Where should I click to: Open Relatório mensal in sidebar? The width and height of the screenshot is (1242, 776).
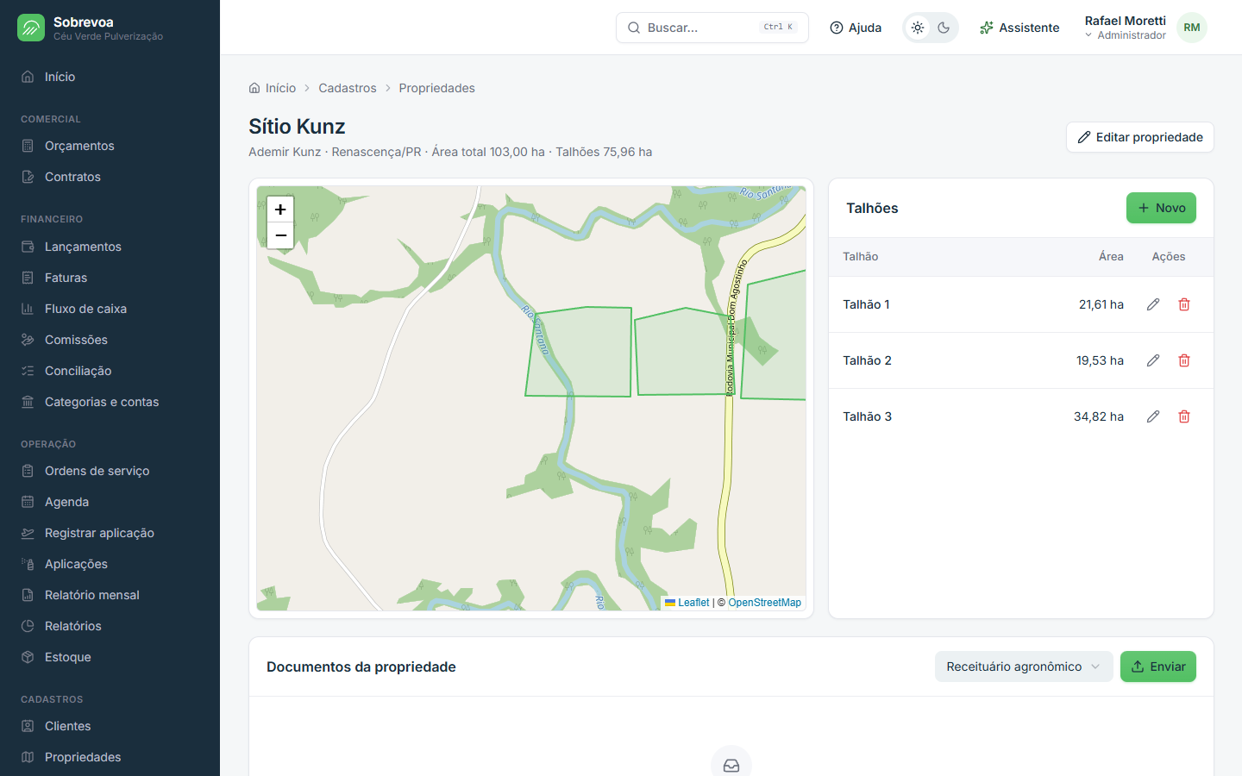(110, 595)
